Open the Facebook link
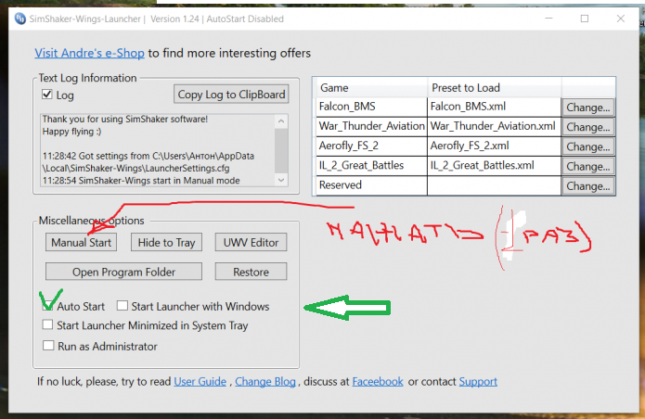Viewport: 645px width, 419px height. coord(378,382)
